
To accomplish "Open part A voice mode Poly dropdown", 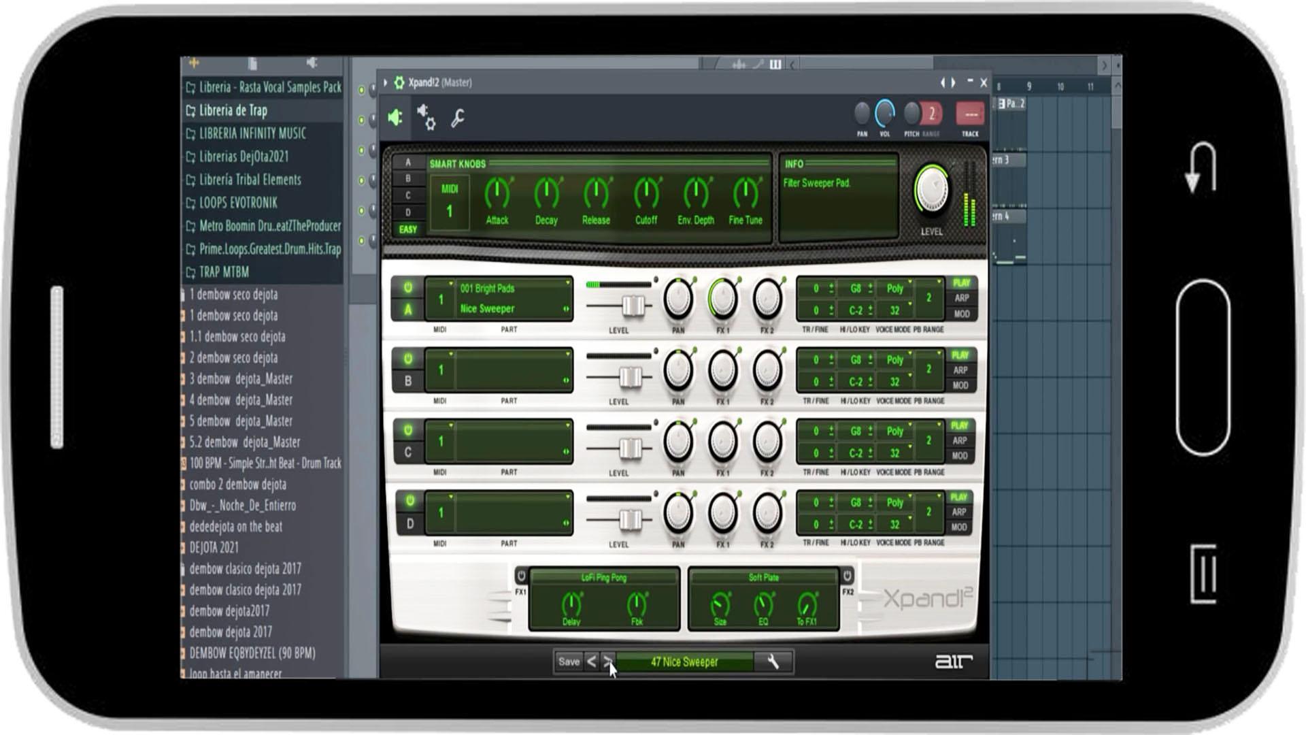I will tap(895, 289).
